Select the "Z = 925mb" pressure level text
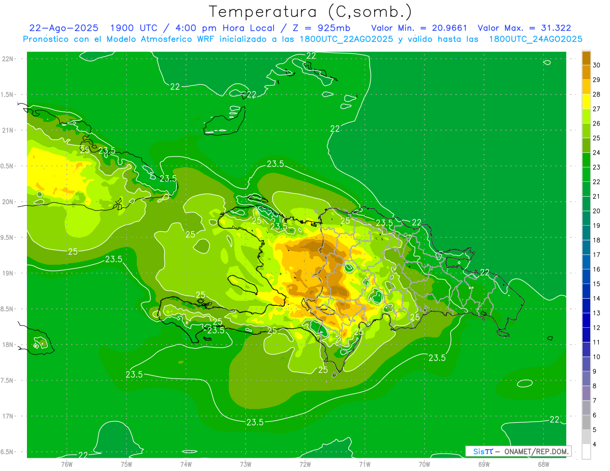This screenshot has width=610, height=471. coord(322,28)
